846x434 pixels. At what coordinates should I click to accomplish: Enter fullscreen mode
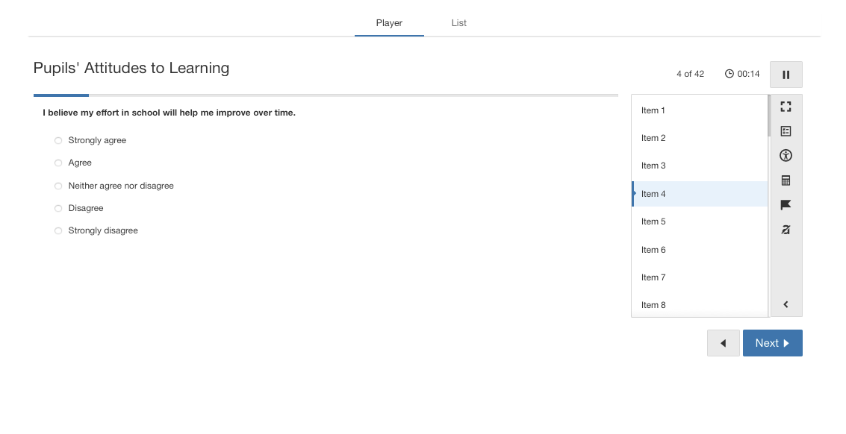click(x=786, y=107)
